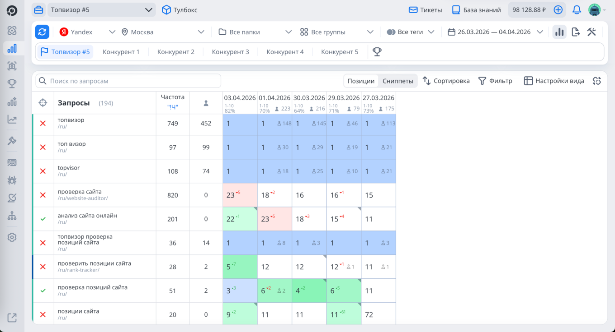Open the tools wrench-hammer icon
The height and width of the screenshot is (332, 615).
click(591, 32)
